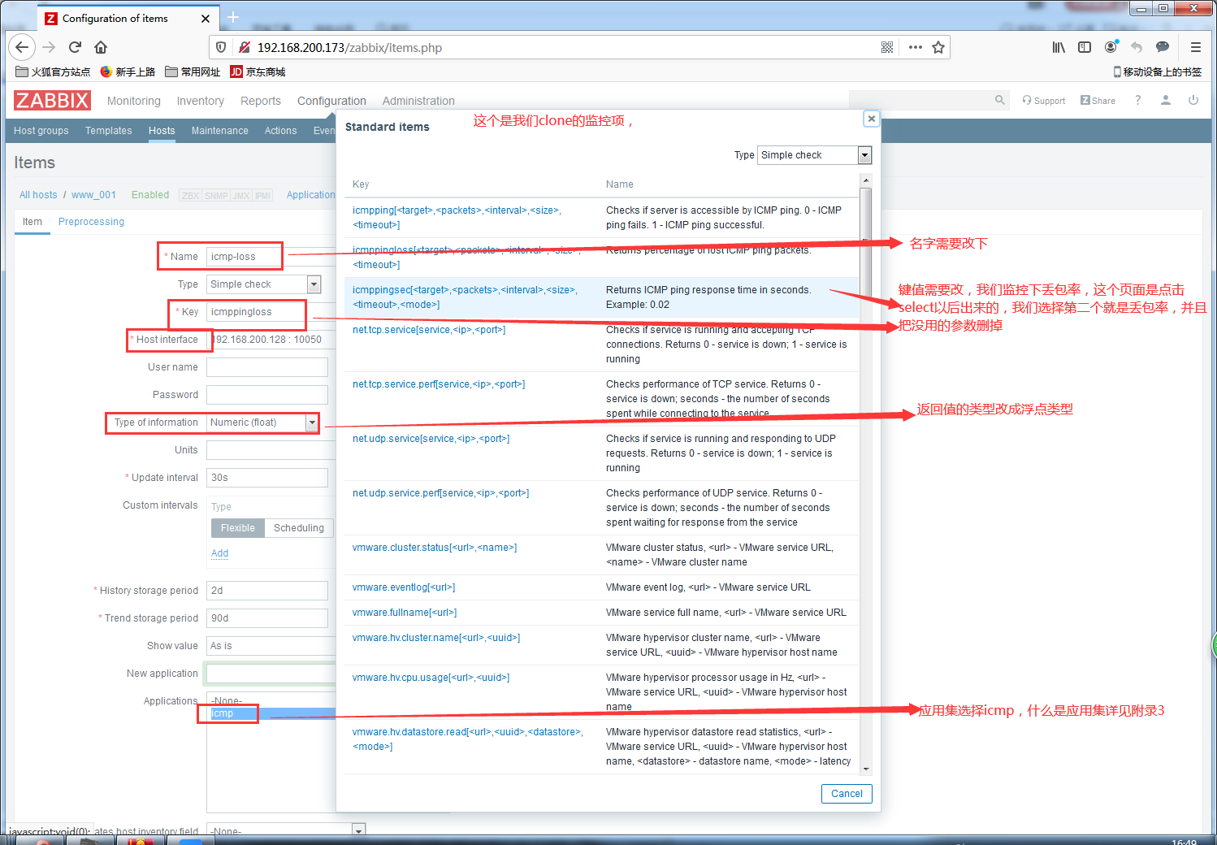Select Scheduling custom interval type
Image resolution: width=1217 pixels, height=845 pixels.
(x=299, y=528)
